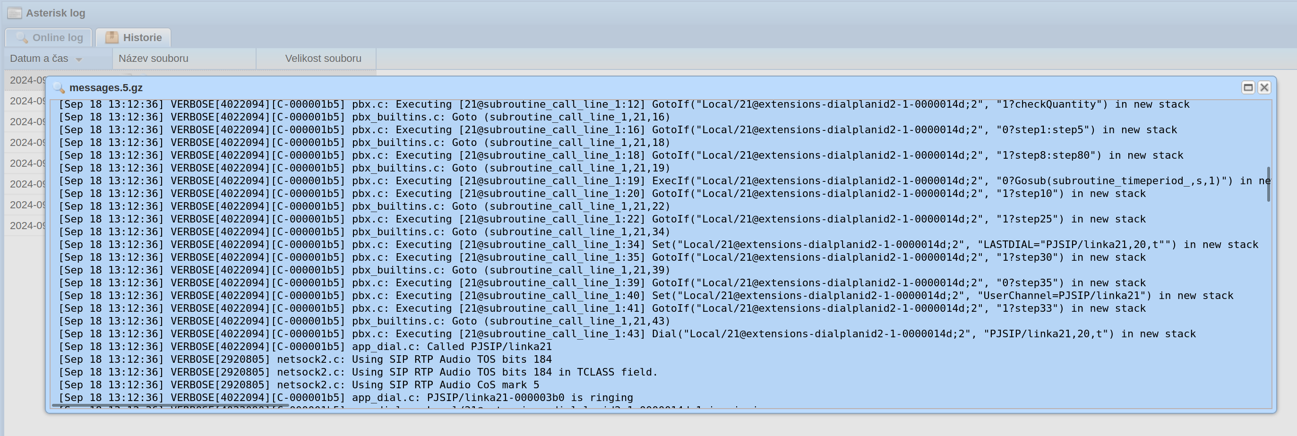Click log line 'Using SIP RTP Audio CoS mark 5'
Image resolution: width=1297 pixels, height=436 pixels.
point(299,385)
